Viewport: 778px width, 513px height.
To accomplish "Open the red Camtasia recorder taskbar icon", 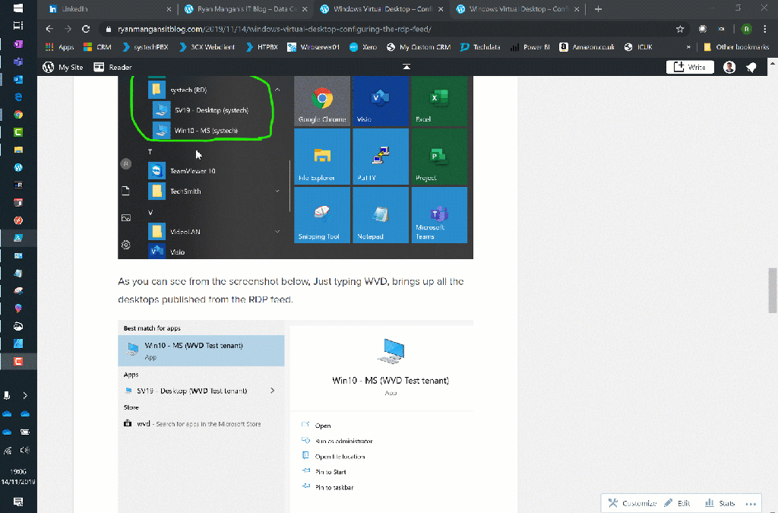I will [x=18, y=361].
